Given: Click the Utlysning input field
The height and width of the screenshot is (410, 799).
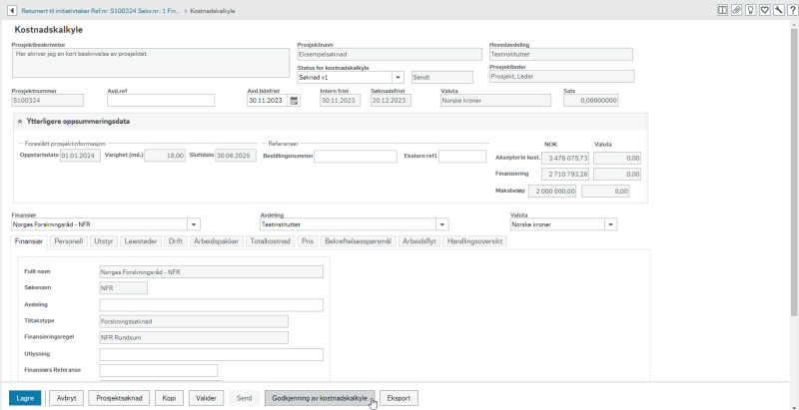Looking at the screenshot, I should coord(212,354).
